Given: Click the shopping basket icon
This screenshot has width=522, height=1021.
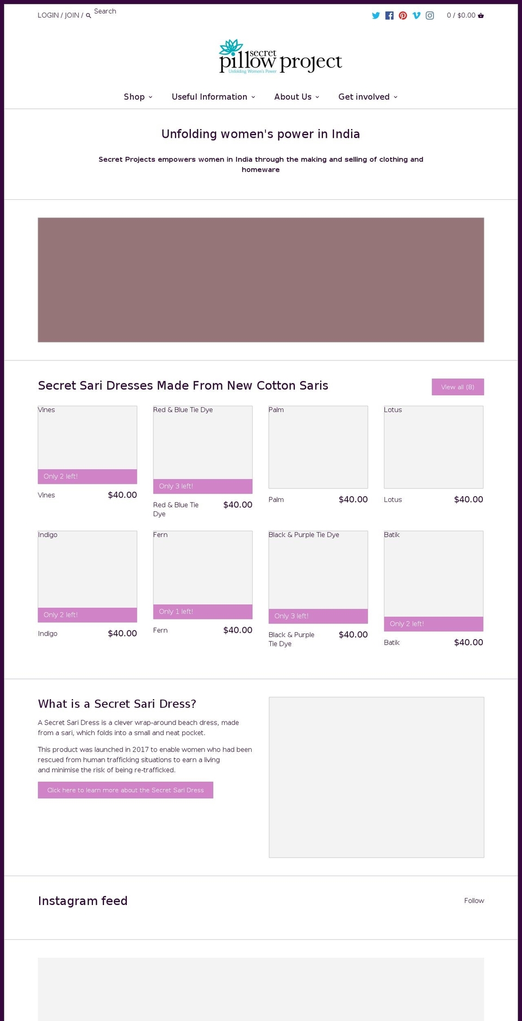Looking at the screenshot, I should coord(481,15).
